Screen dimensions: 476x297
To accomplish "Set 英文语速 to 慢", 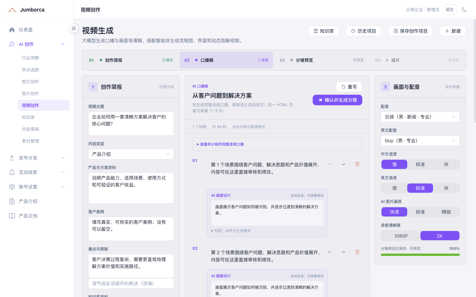I will click(x=394, y=188).
